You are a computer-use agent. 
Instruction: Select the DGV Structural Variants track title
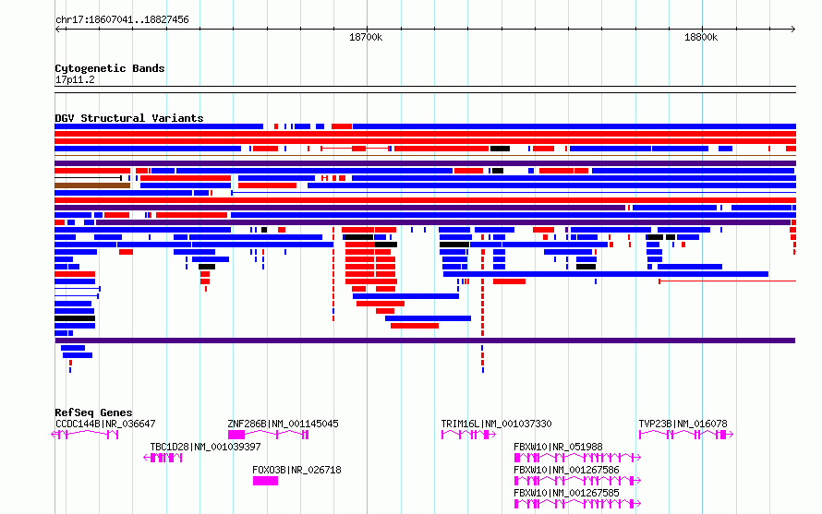click(x=129, y=118)
